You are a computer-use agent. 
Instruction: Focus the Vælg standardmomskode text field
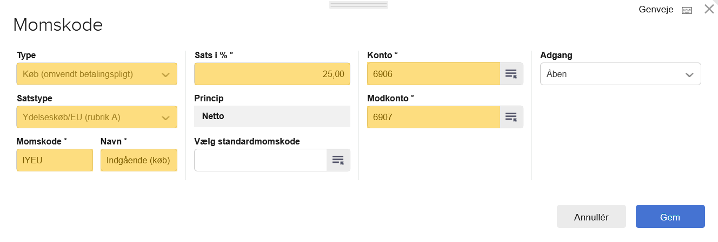coord(261,160)
